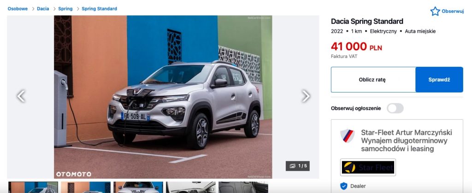The height and width of the screenshot is (193, 472).
Task: Select the third front-view thumbnail
Action: [138, 187]
